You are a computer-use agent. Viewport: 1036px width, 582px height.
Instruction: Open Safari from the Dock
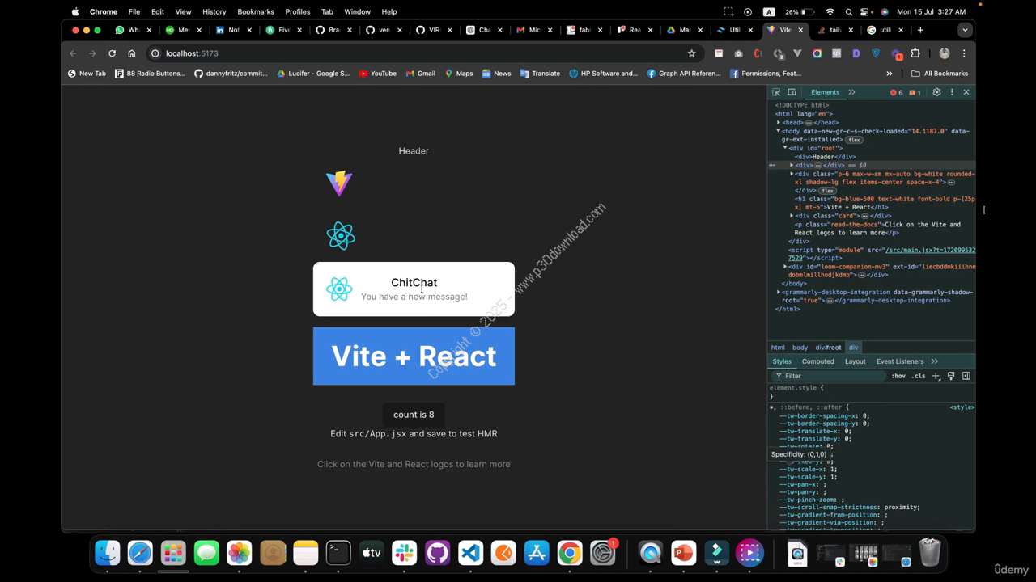140,553
